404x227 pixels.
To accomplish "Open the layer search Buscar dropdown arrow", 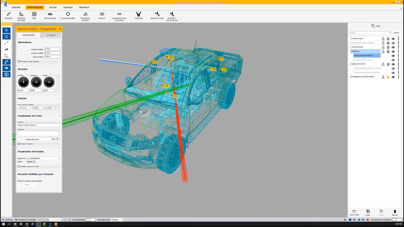I will click(390, 33).
